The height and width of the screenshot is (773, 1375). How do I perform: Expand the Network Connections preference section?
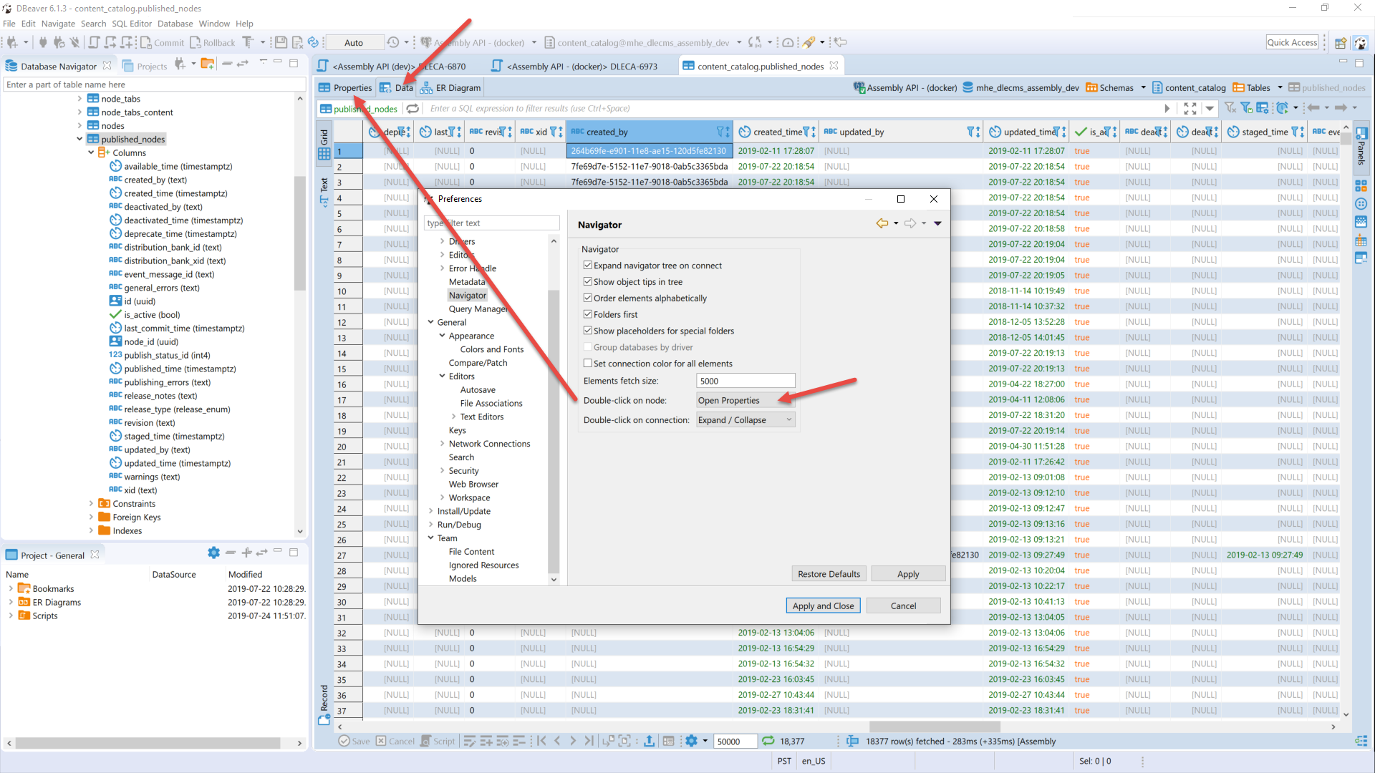(442, 444)
